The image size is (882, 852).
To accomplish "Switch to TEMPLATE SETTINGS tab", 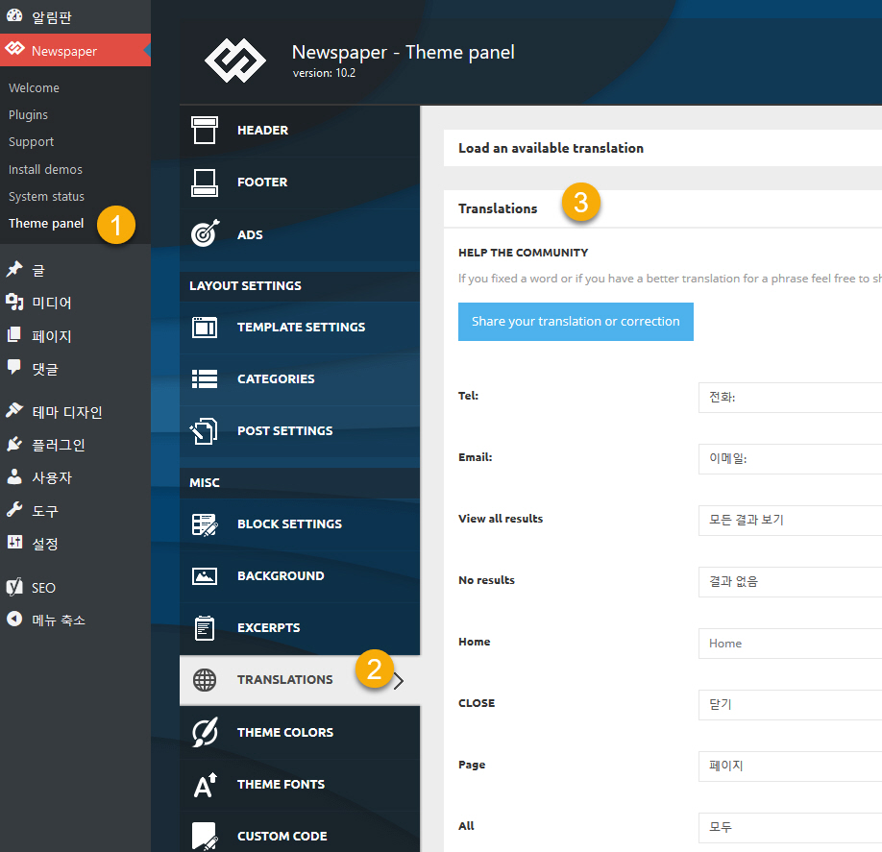I will (299, 327).
